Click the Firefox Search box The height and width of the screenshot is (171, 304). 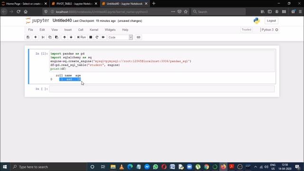[x=218, y=12]
